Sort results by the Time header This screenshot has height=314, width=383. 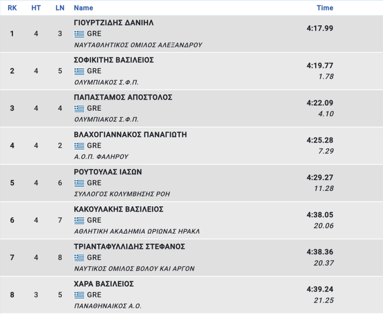(x=325, y=8)
